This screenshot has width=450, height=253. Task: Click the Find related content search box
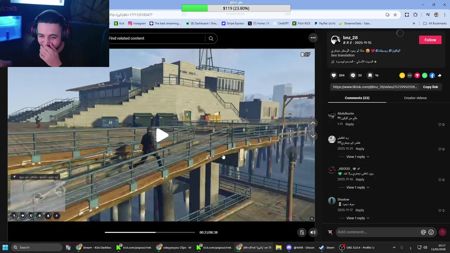coord(157,38)
